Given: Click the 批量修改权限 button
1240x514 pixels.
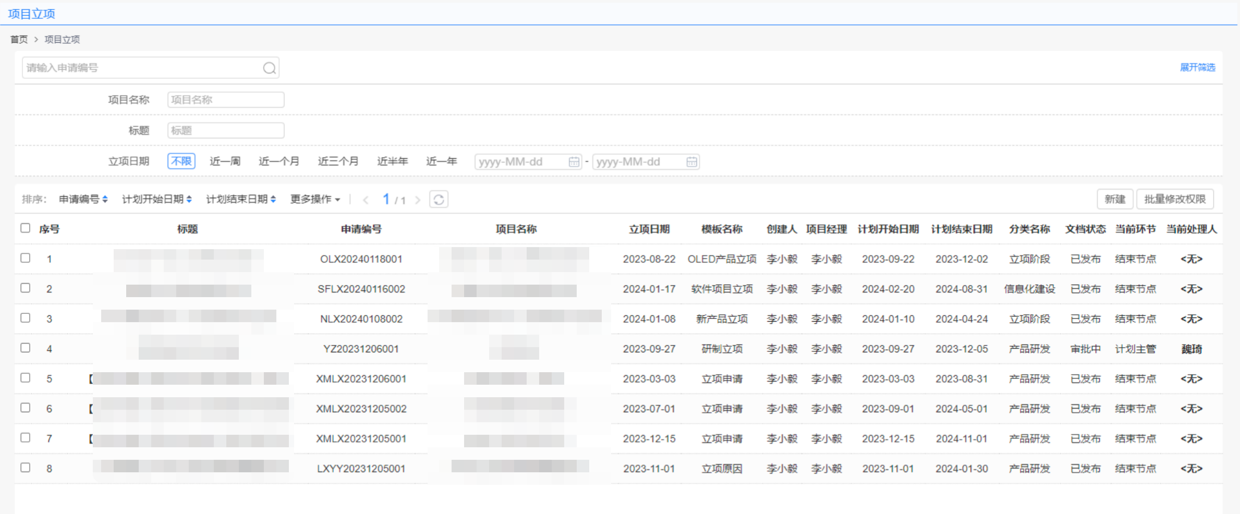Looking at the screenshot, I should click(1174, 199).
